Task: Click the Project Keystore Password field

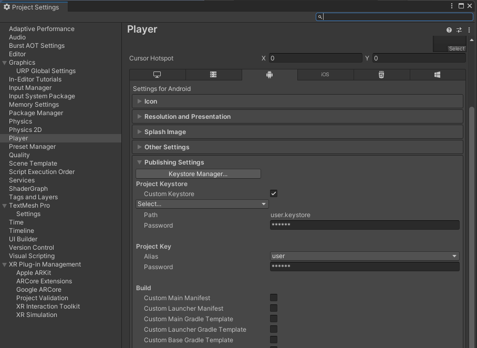Action: [365, 225]
